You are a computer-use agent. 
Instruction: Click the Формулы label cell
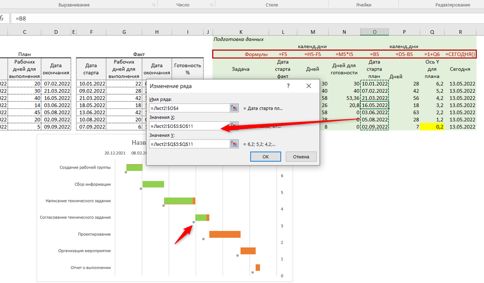[x=256, y=54]
